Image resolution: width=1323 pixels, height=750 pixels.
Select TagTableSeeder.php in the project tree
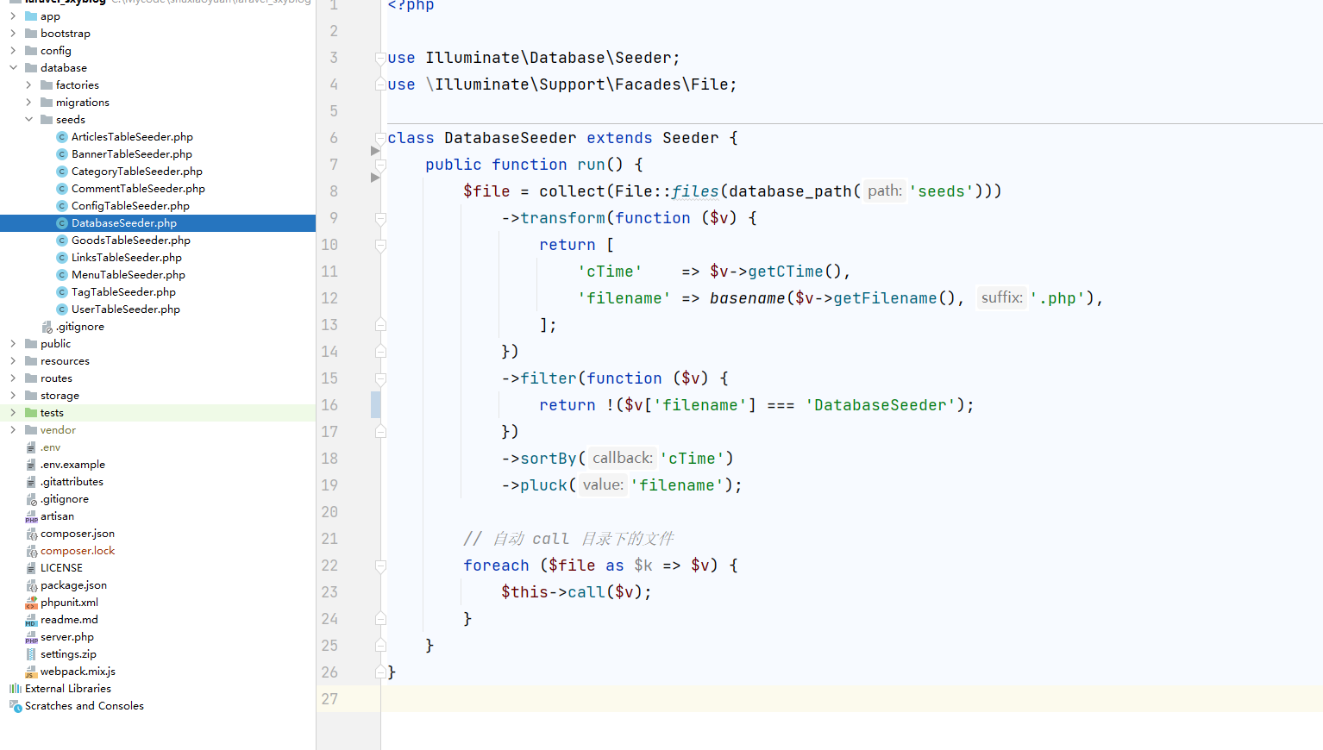(x=158, y=292)
